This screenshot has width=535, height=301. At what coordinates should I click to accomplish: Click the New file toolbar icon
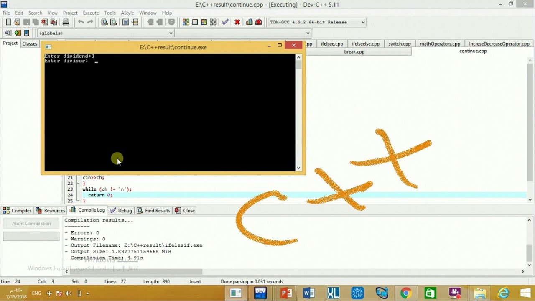pyautogui.click(x=8, y=22)
